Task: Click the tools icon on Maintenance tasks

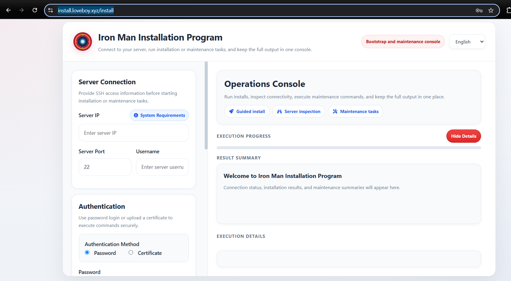Action: [x=335, y=112]
